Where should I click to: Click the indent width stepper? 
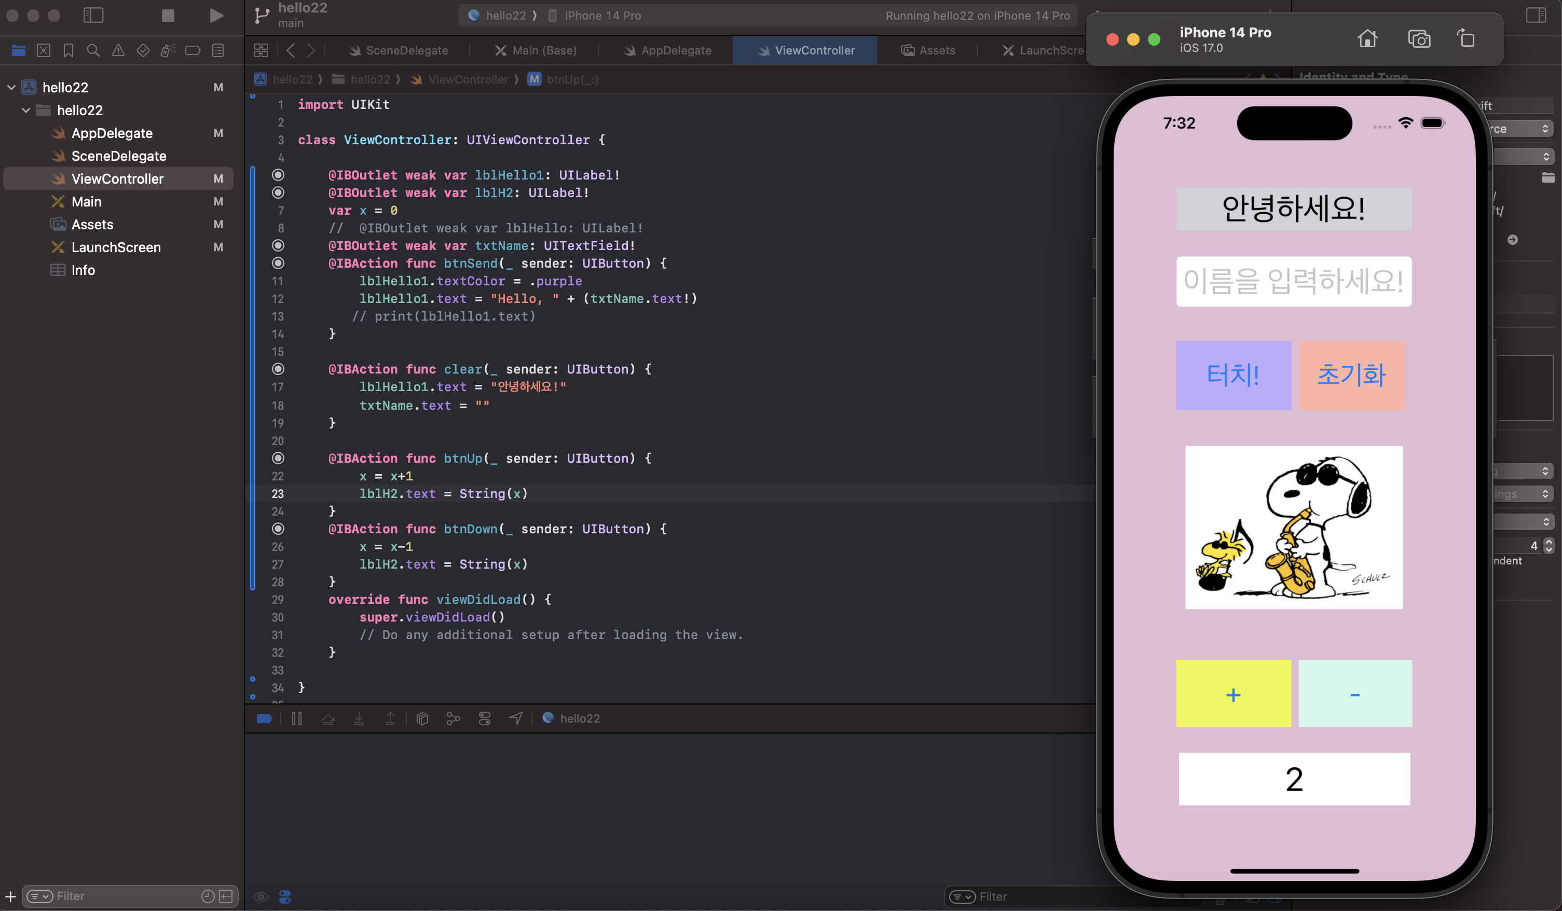[1549, 545]
